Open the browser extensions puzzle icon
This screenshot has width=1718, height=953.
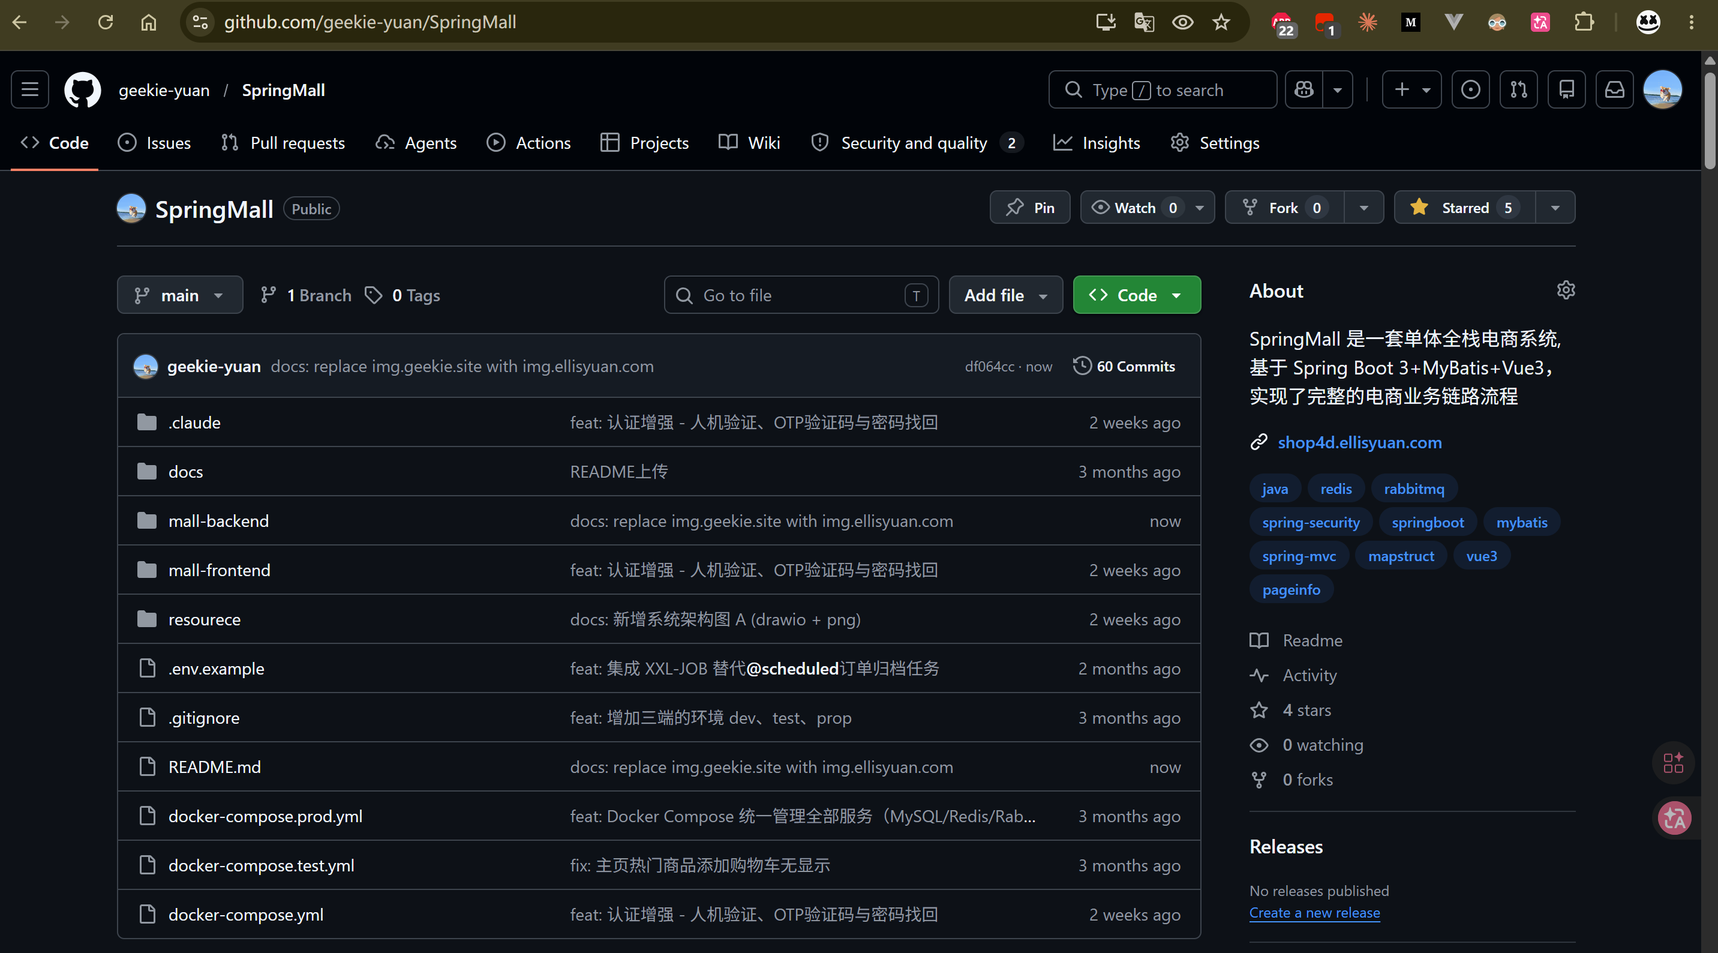tap(1584, 22)
